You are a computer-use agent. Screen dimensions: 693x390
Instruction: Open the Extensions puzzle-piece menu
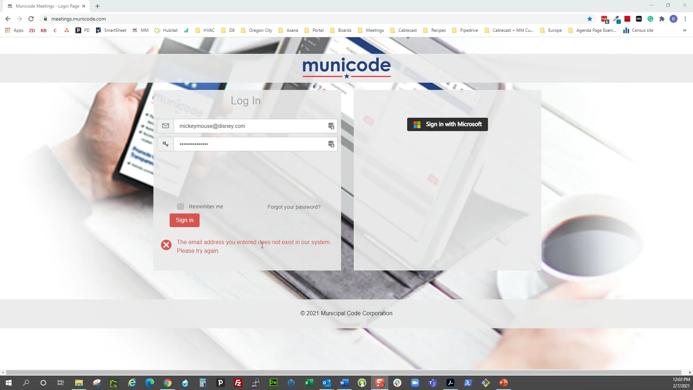[662, 19]
